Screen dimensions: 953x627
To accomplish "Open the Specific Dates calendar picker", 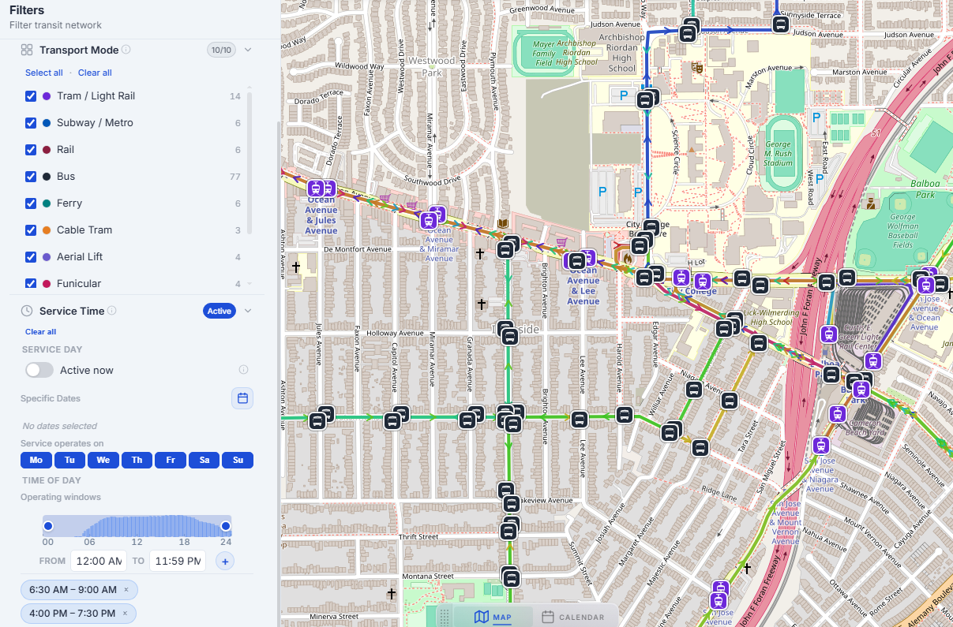I will [242, 398].
